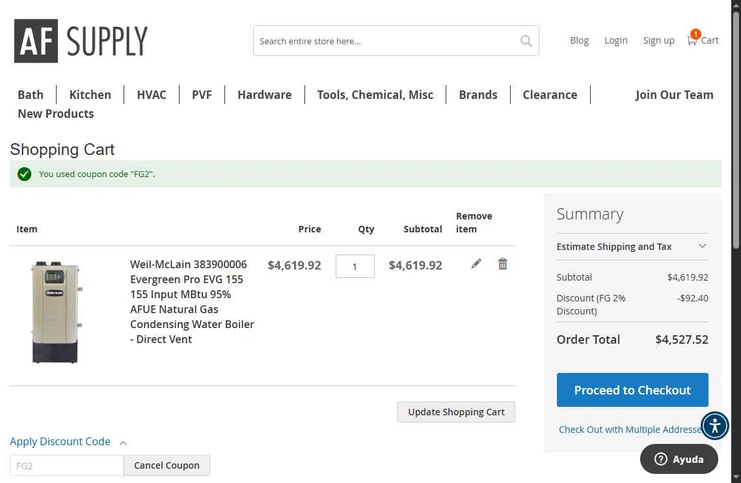The image size is (741, 483).
Task: Click the AF Supply logo
Action: [x=81, y=41]
